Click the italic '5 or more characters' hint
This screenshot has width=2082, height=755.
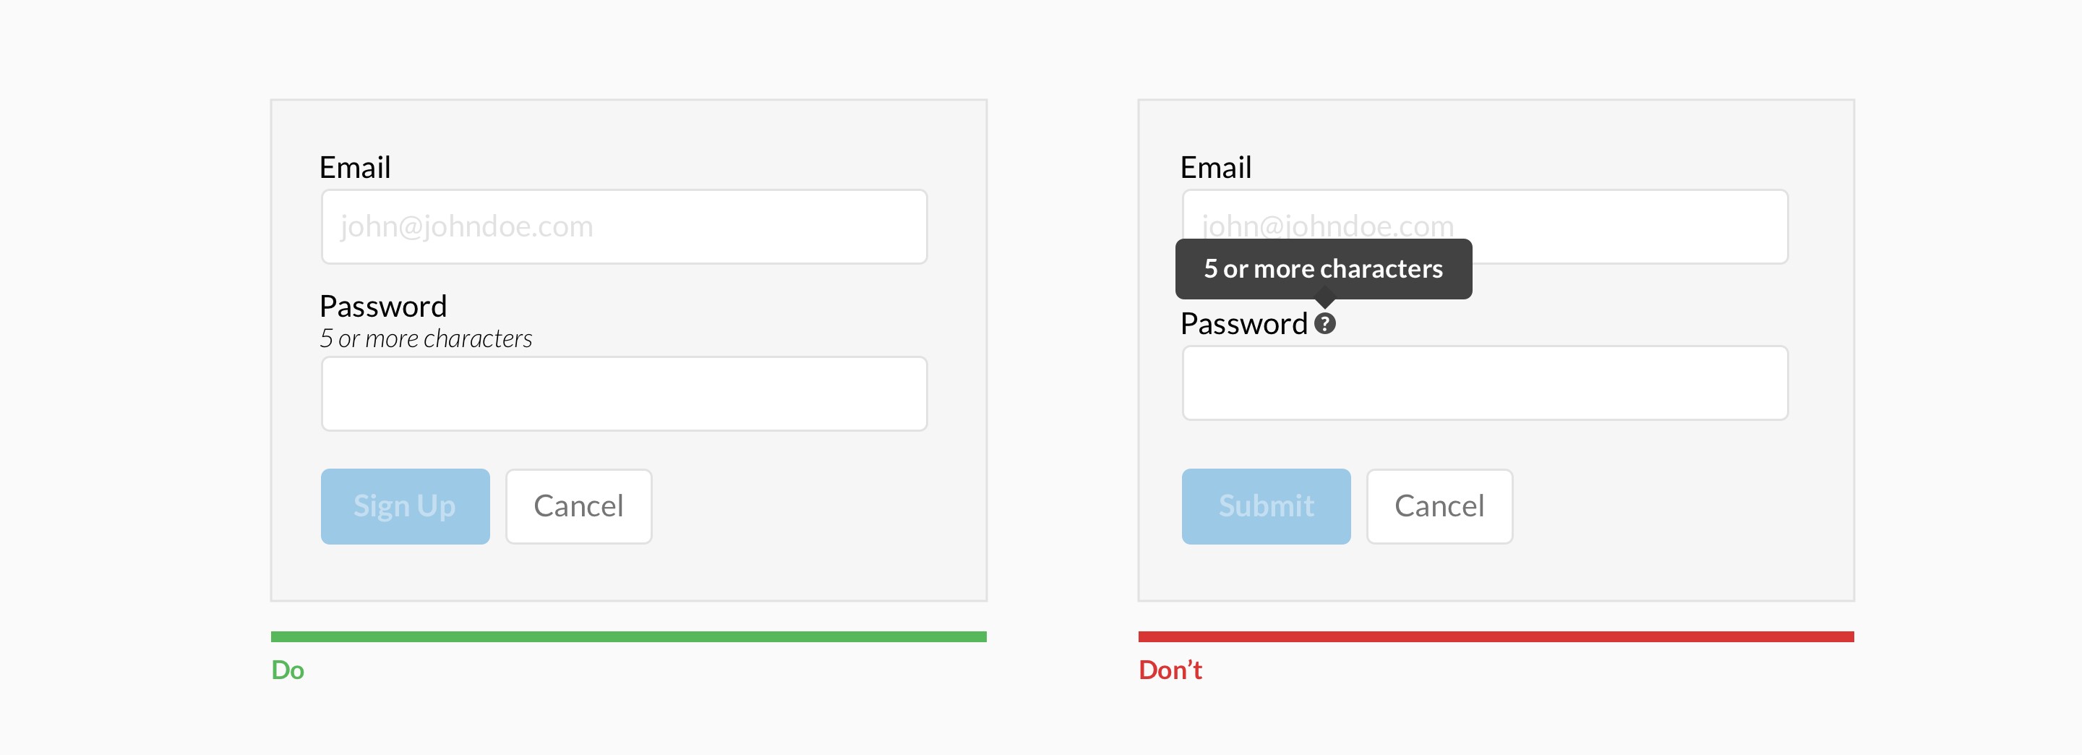pos(426,338)
